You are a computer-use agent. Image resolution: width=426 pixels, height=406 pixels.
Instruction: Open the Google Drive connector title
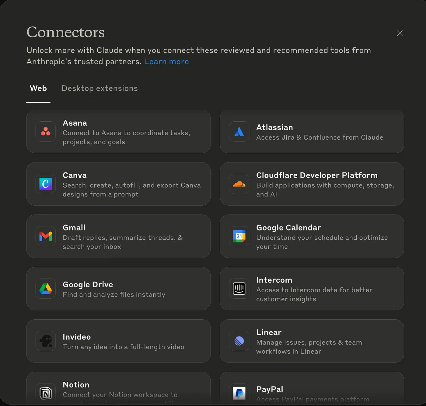click(x=88, y=284)
